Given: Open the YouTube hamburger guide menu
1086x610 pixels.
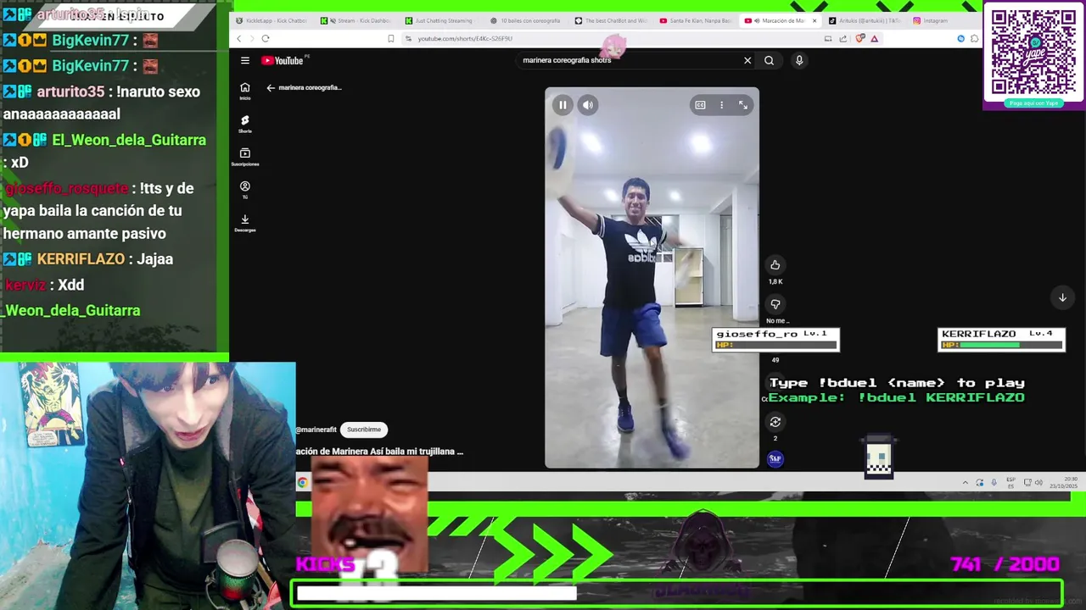Looking at the screenshot, I should pos(244,60).
